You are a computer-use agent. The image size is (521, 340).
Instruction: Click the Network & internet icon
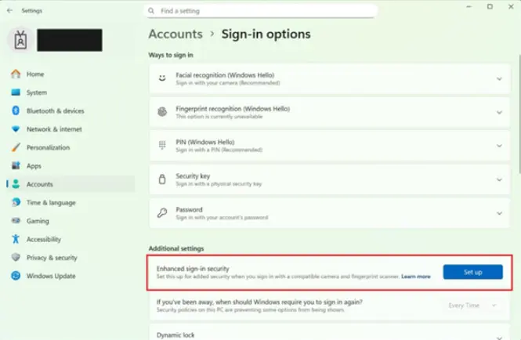(15, 129)
